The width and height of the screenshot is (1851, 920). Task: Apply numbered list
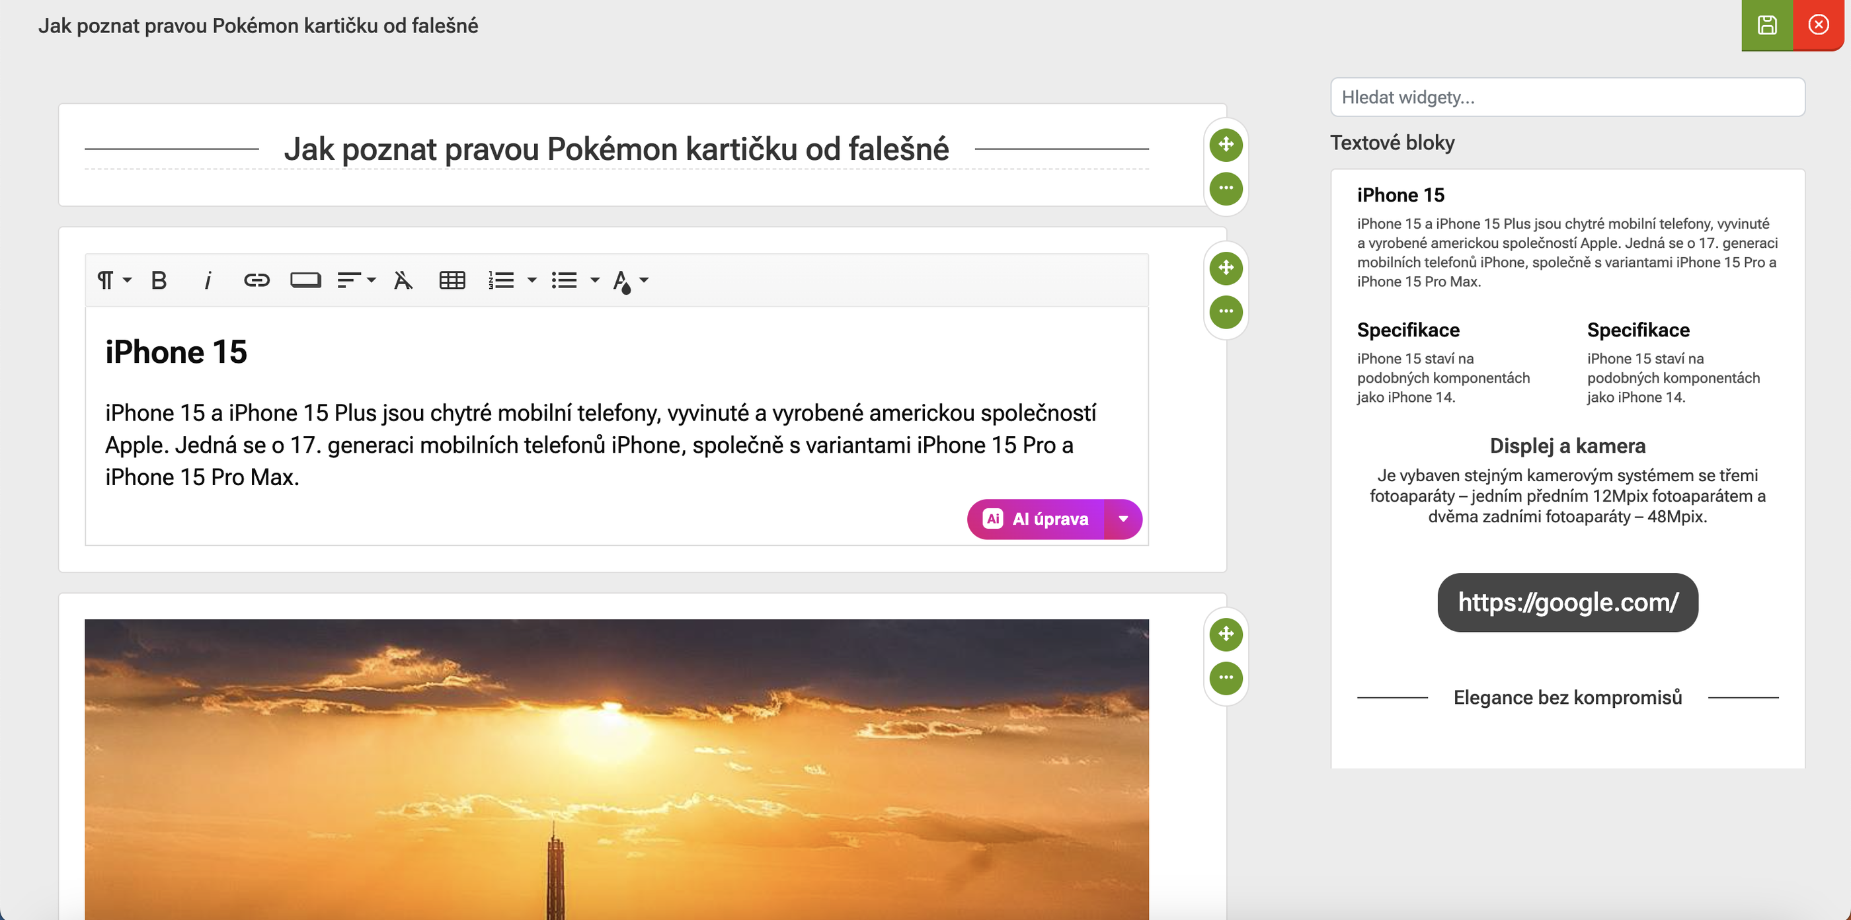(501, 280)
